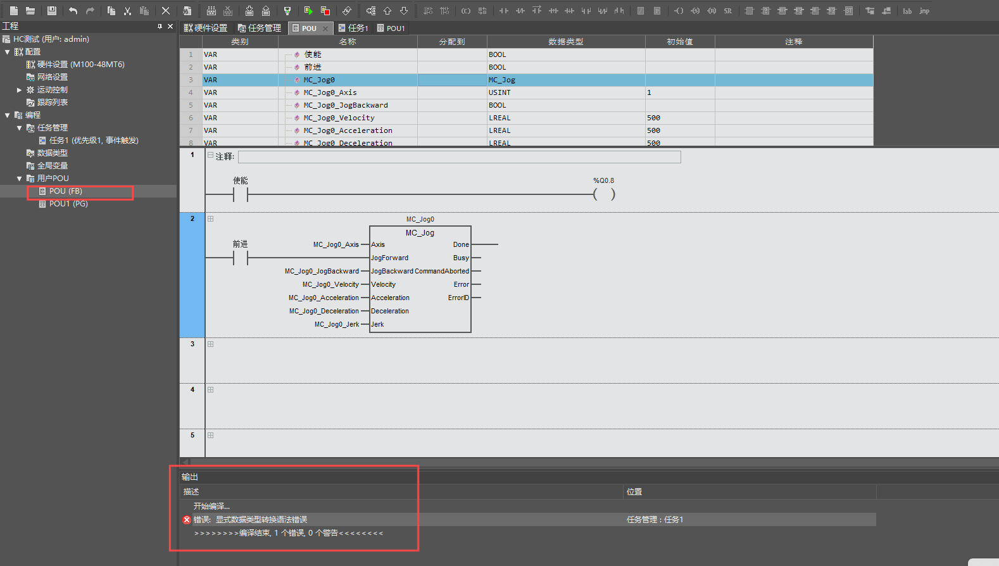Insert a jump (jmp) instruction
999x566 pixels.
pos(924,11)
